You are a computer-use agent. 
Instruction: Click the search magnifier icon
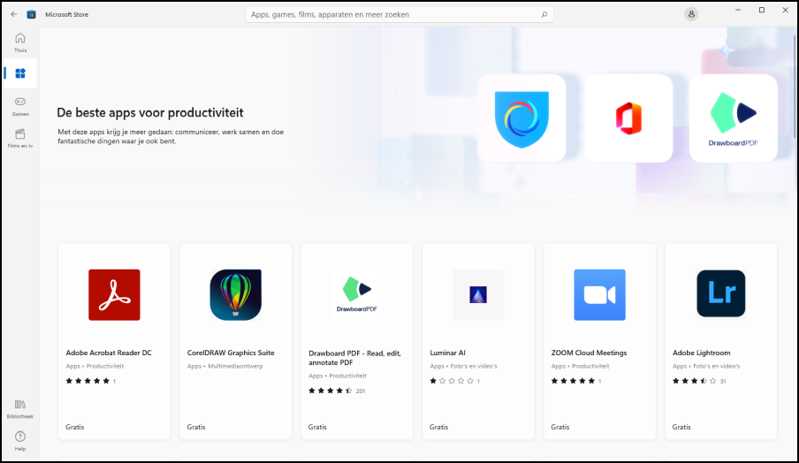(x=544, y=14)
